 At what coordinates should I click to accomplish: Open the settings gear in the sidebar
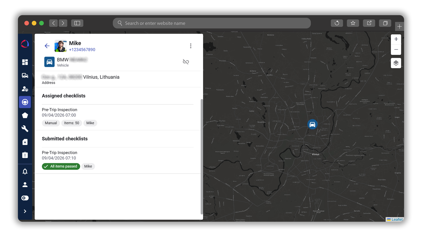coord(25,198)
